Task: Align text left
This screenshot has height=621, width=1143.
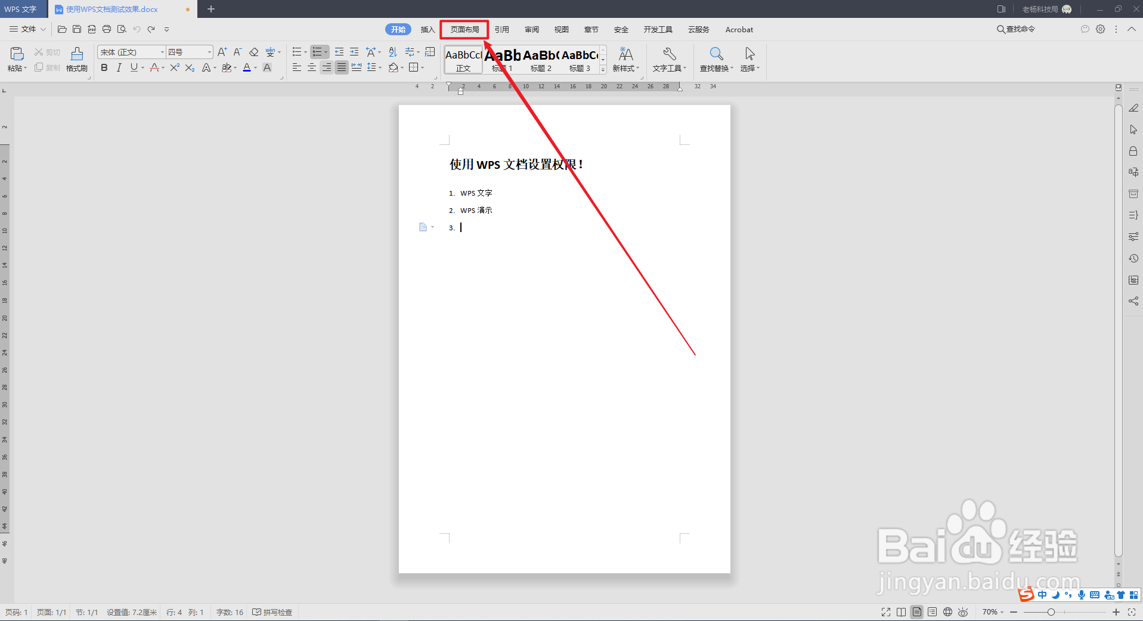Action: click(x=297, y=68)
